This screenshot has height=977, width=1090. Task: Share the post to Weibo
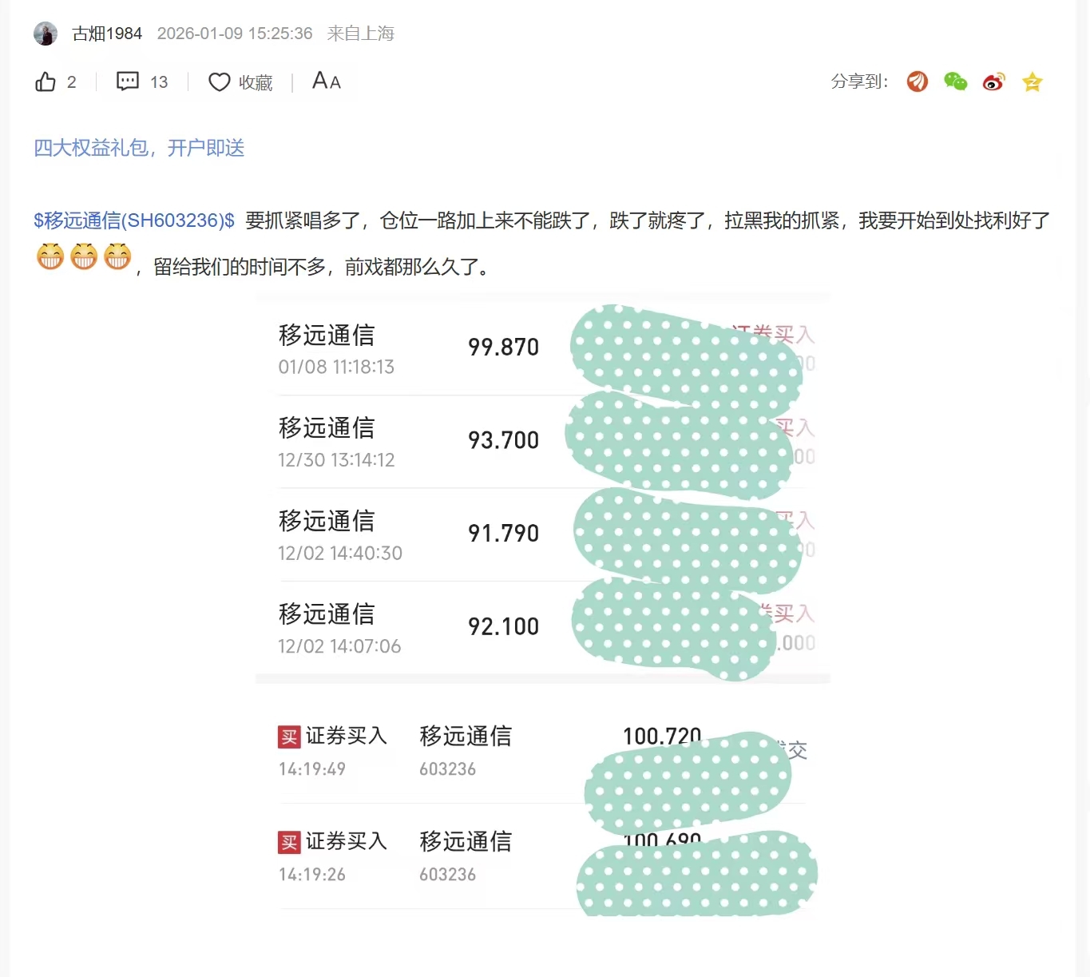click(x=993, y=81)
